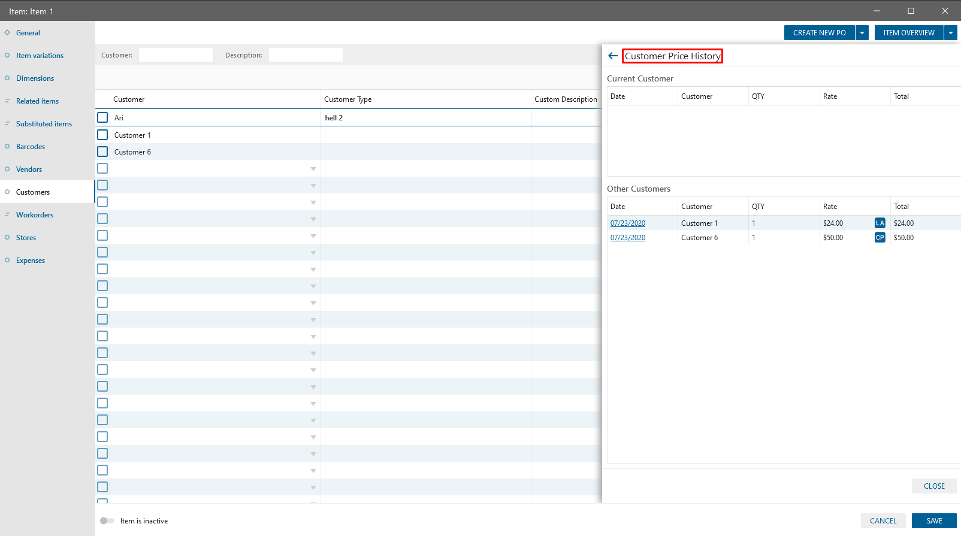
Task: Click the Item variations sidebar icon
Action: pos(7,55)
